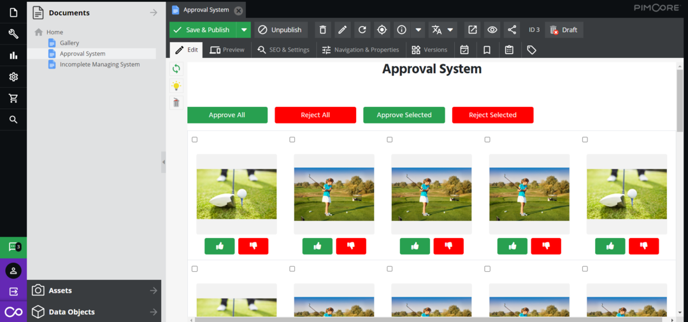Collapse the left tree panel handle

click(164, 162)
